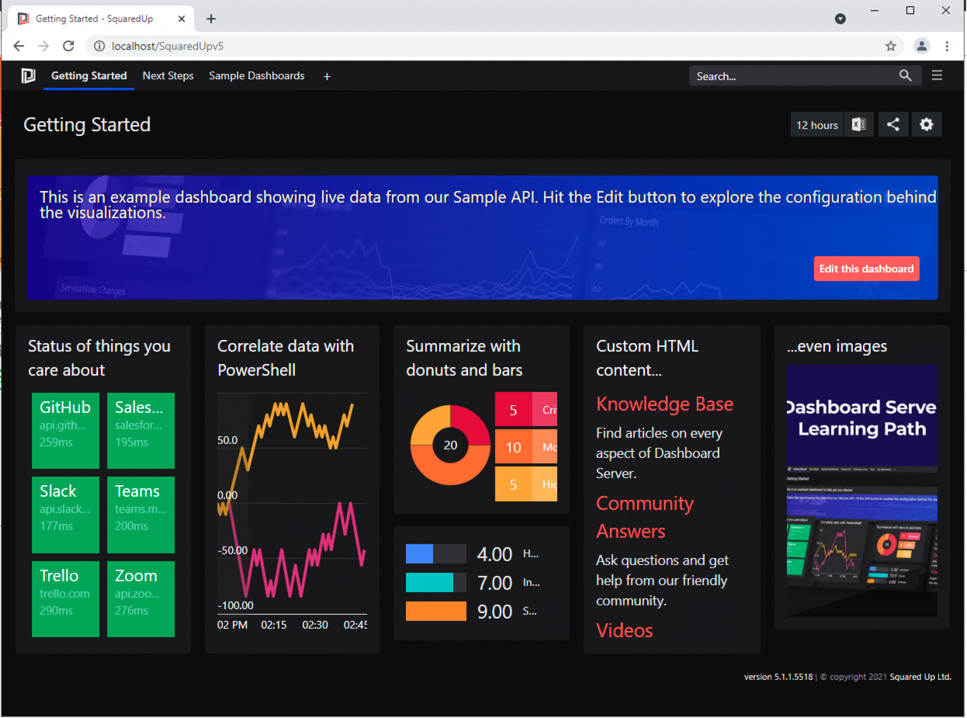This screenshot has width=967, height=718.
Task: Click browser forward arrow
Action: 43,46
